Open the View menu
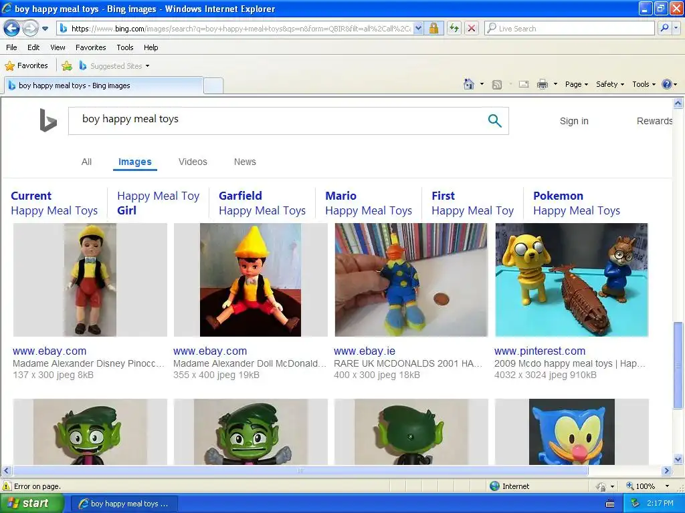685x513 pixels. (58, 47)
